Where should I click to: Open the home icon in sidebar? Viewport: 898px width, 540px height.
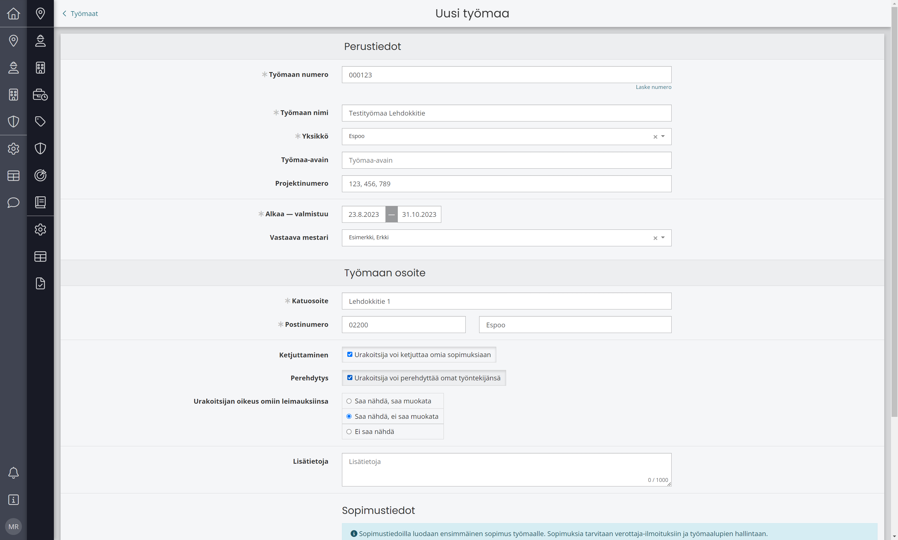pyautogui.click(x=13, y=13)
